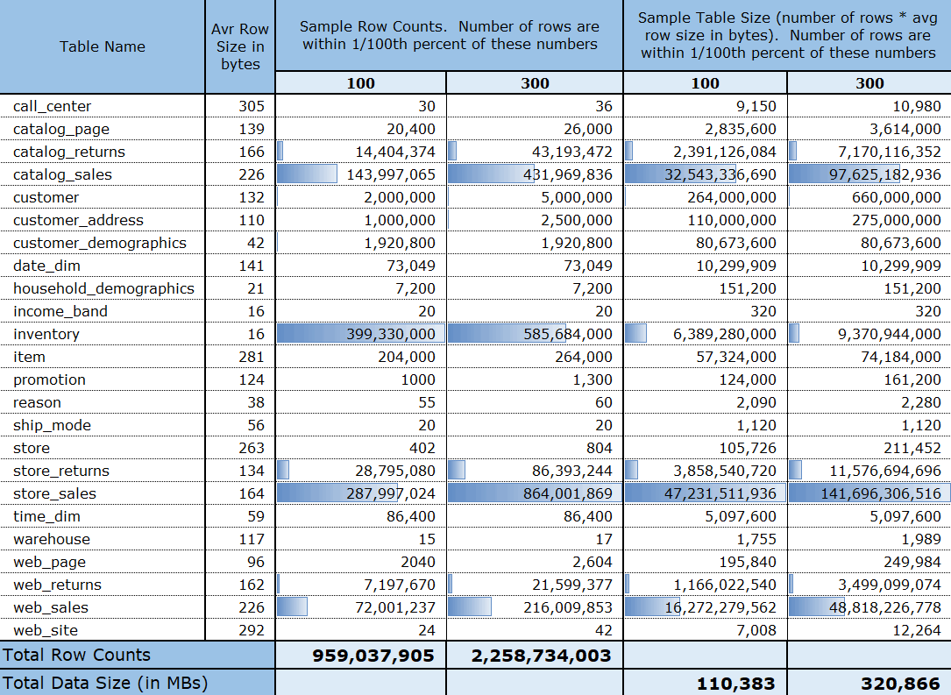951x695 pixels.
Task: Click the store_sales data bar in the 300 column
Action: 533,493
